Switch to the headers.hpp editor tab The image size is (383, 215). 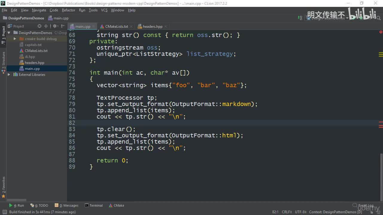coord(153,27)
